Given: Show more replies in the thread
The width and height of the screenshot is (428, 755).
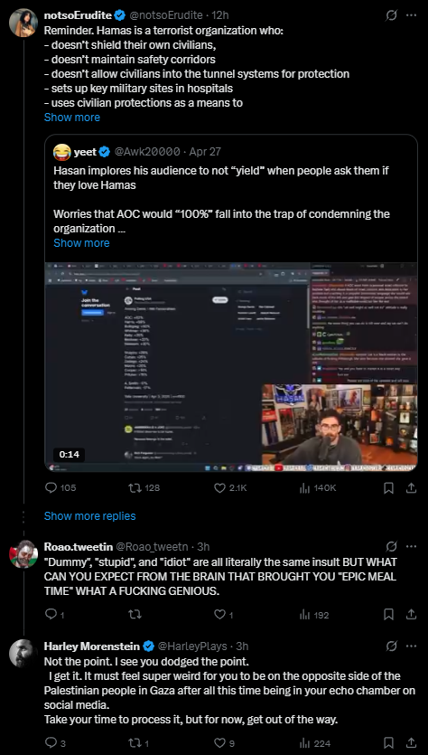Looking at the screenshot, I should coord(90,515).
